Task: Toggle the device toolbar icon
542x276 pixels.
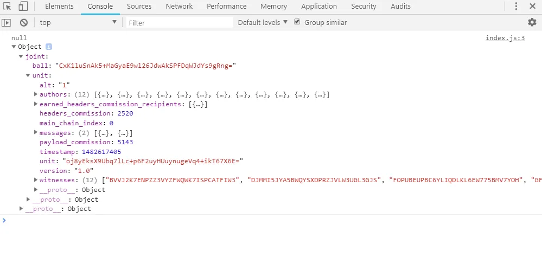Action: point(23,6)
